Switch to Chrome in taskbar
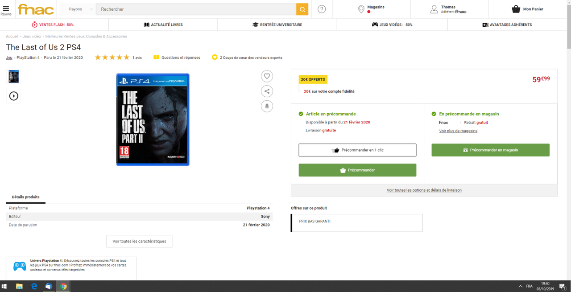Image resolution: width=571 pixels, height=292 pixels. coord(63,286)
